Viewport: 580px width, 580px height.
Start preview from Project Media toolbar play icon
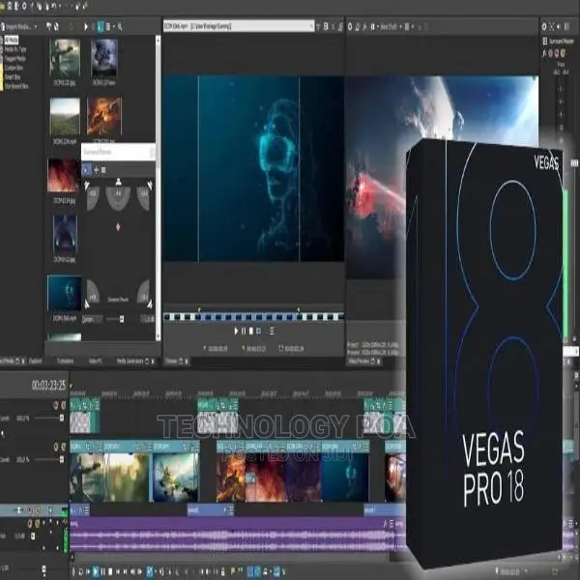tap(86, 27)
